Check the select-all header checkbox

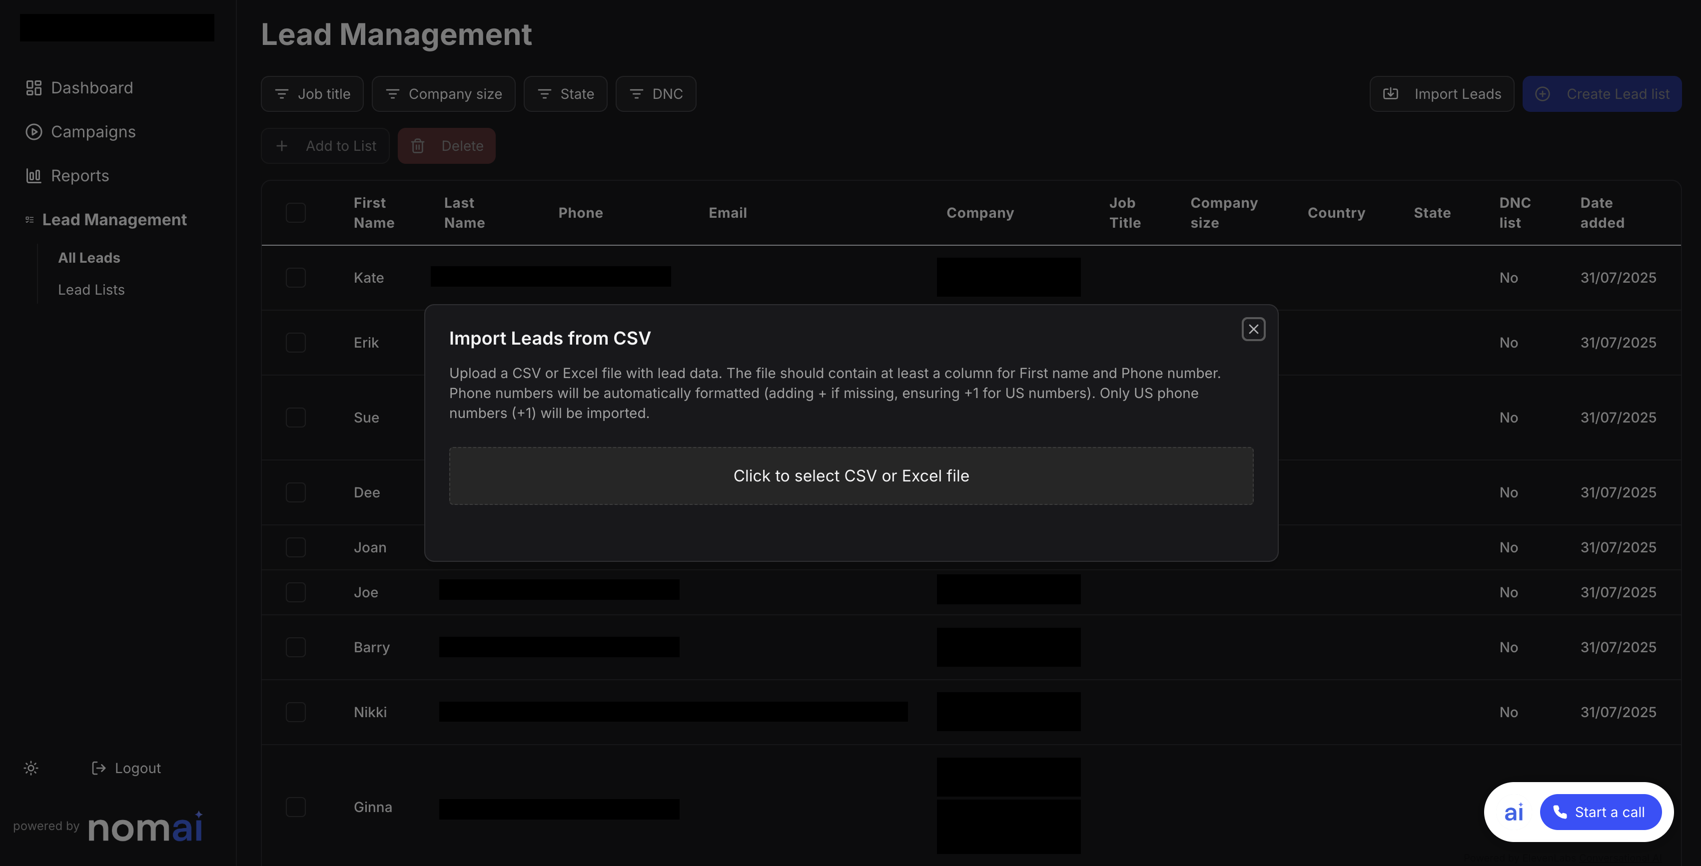(296, 213)
